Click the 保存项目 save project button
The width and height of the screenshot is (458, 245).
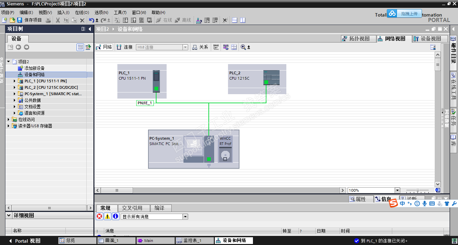(30, 20)
